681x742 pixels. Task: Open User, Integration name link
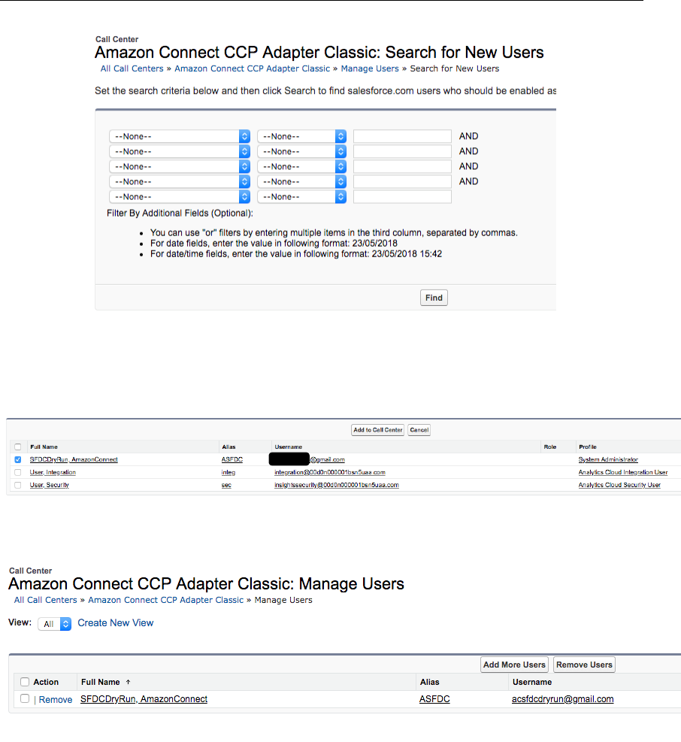tap(53, 472)
